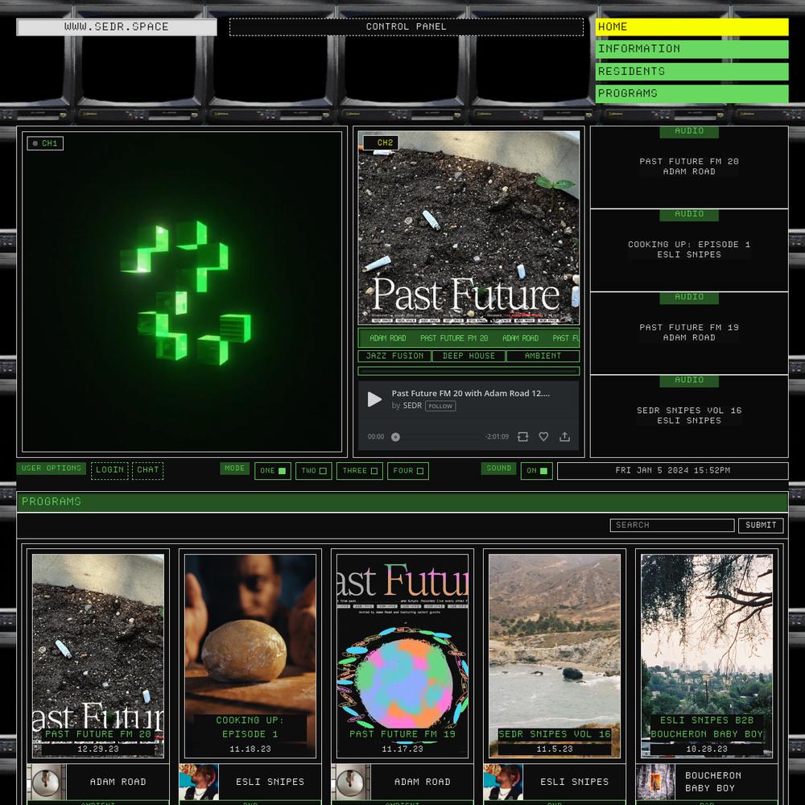This screenshot has height=805, width=805.
Task: Select the Ambient genre tag
Action: pos(543,356)
